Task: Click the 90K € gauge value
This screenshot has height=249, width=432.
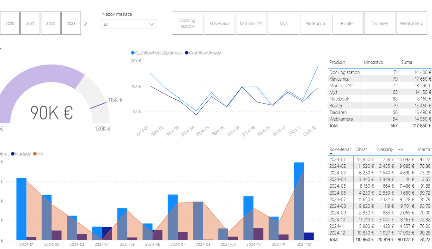Action: 52,112
